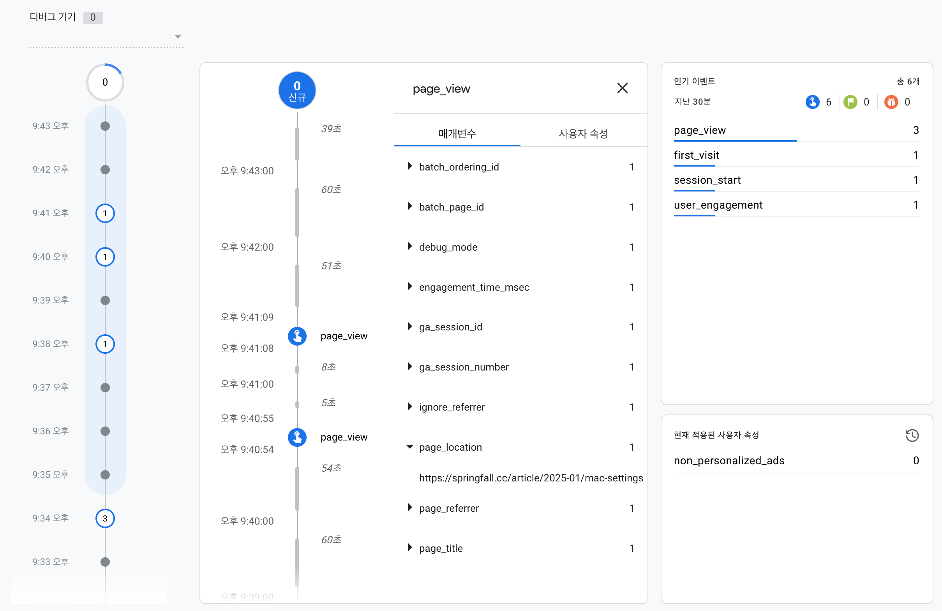
Task: Close the page_view details panel
Action: [x=623, y=88]
